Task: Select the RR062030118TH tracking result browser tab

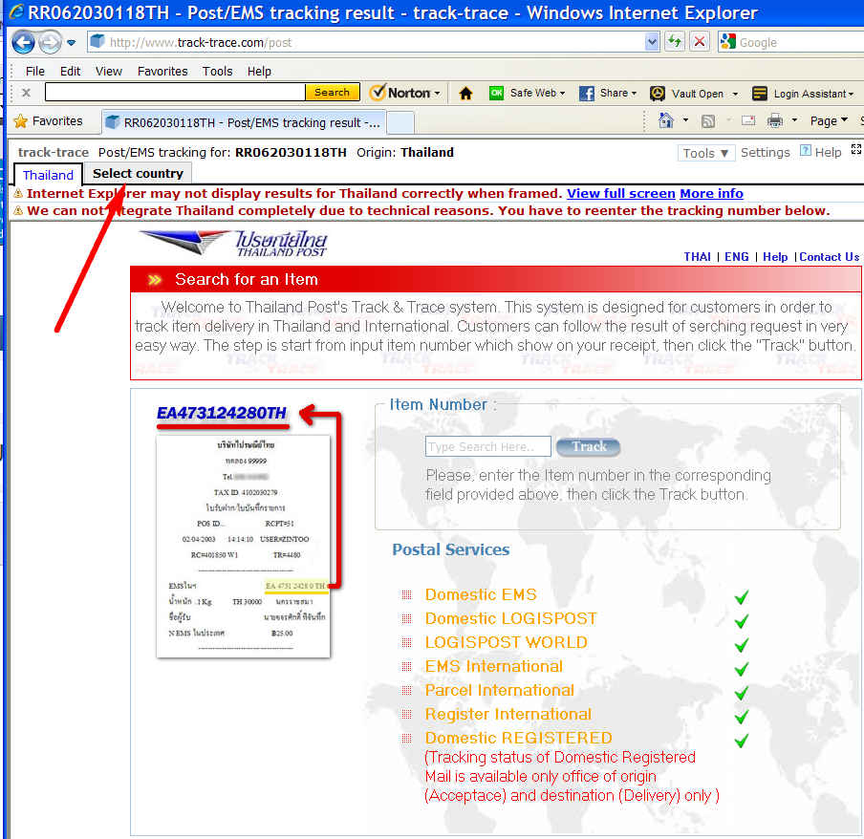Action: pos(244,122)
